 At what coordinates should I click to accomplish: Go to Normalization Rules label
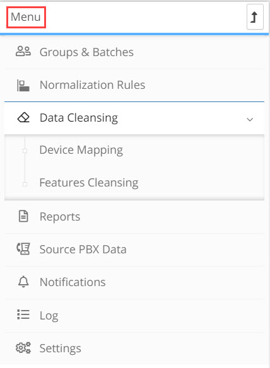(x=92, y=85)
